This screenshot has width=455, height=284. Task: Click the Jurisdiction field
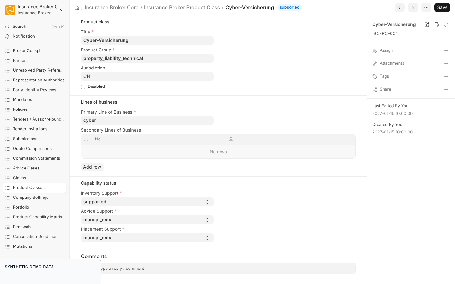pos(147,76)
